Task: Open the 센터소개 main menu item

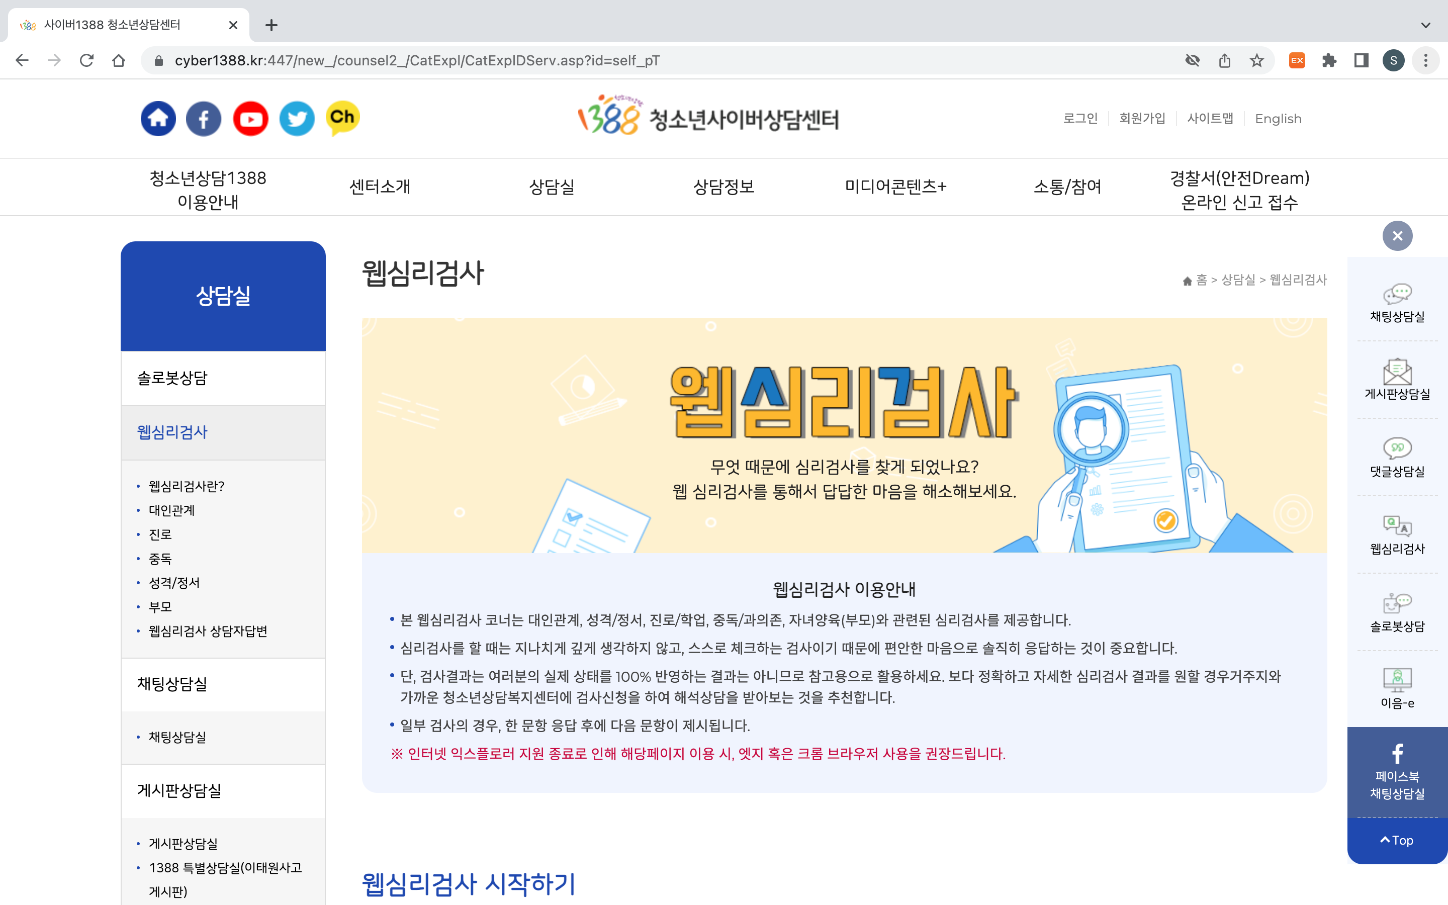Action: [380, 187]
